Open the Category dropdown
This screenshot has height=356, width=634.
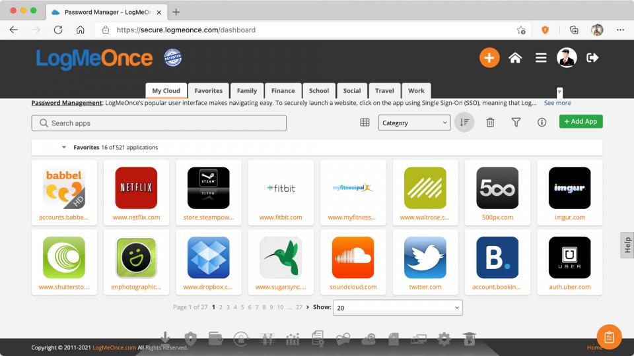(x=415, y=123)
